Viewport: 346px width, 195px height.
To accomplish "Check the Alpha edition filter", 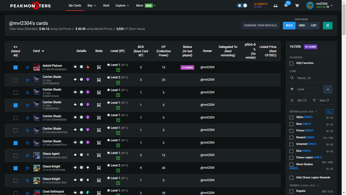I will pyautogui.click(x=291, y=117).
